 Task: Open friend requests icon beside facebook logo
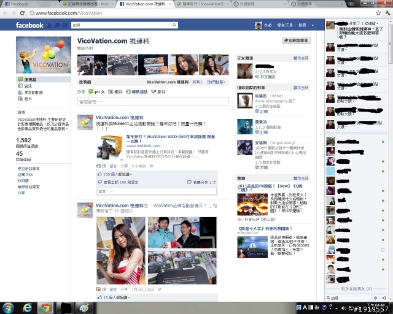tap(49, 25)
